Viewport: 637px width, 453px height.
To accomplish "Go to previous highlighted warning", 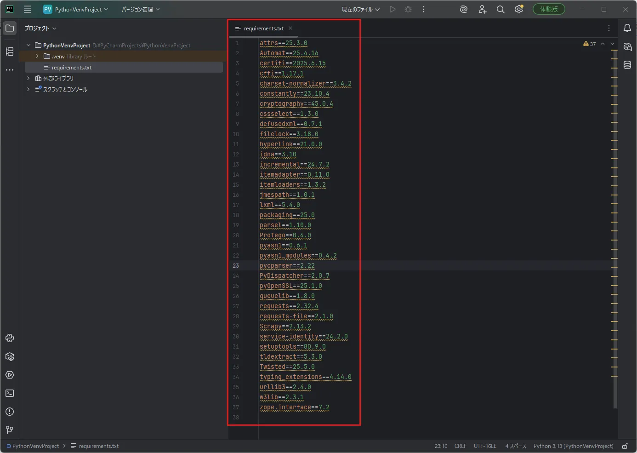I will point(603,44).
